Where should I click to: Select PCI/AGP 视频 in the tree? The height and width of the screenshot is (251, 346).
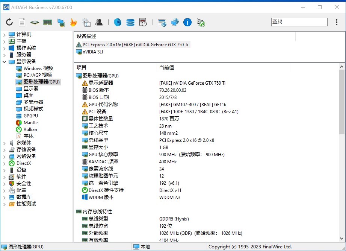pos(34,75)
